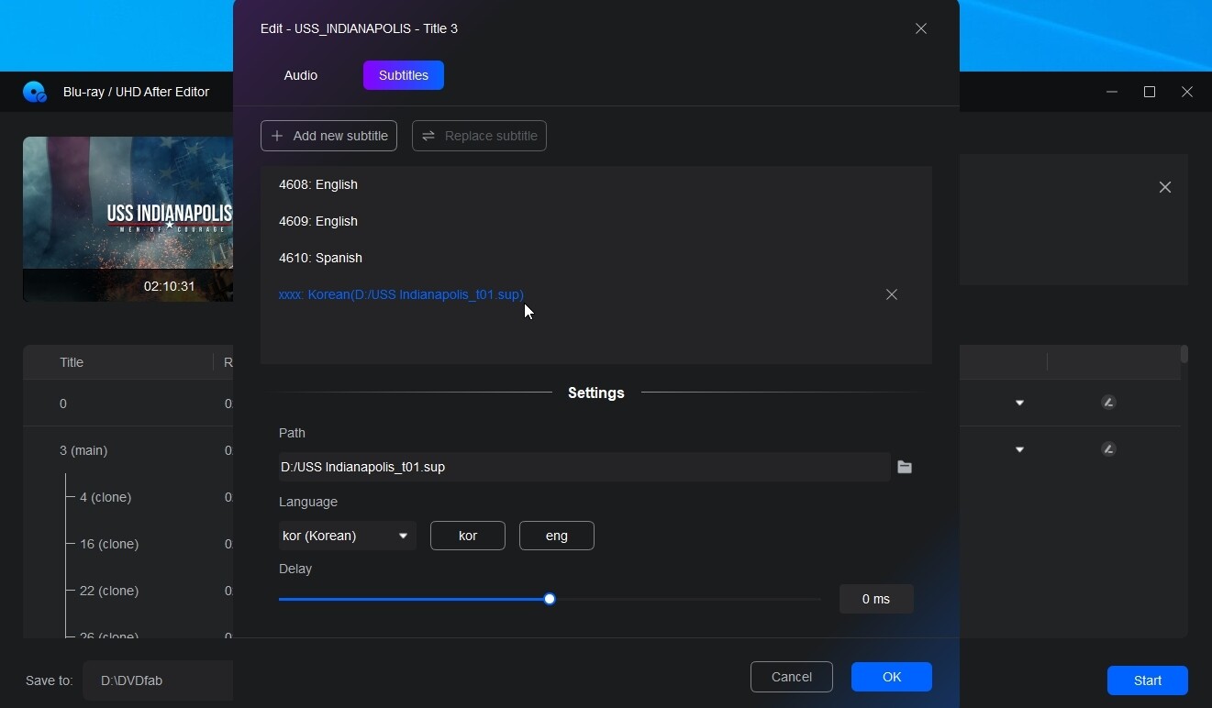
Task: Select subtitle 4609: English
Action: click(x=596, y=221)
